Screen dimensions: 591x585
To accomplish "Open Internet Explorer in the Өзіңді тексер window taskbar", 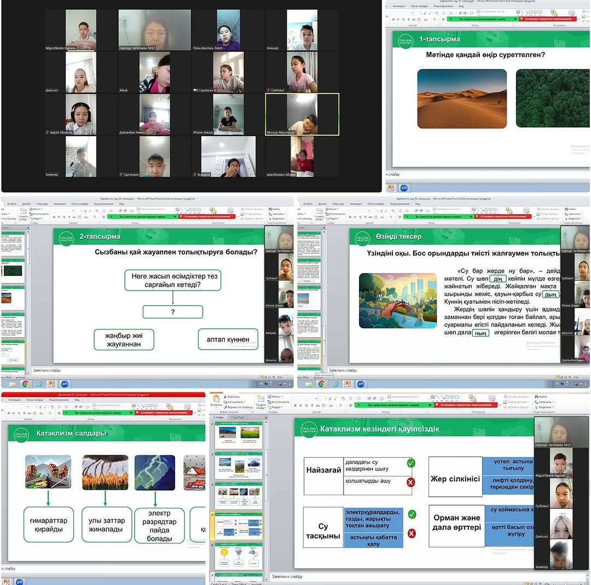I will [x=335, y=384].
